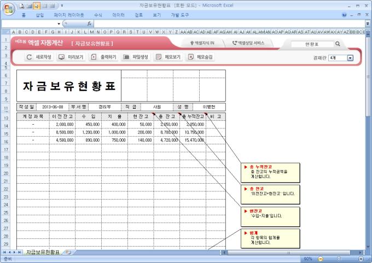
Task: Click the vertical scrollbar thumb
Action: tap(368, 77)
